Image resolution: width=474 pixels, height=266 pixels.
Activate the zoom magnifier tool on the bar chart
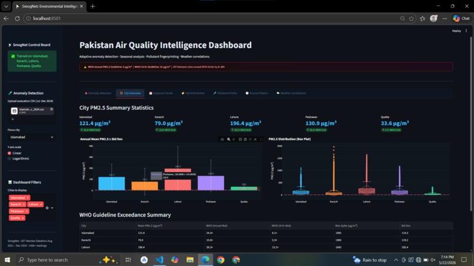point(229,139)
